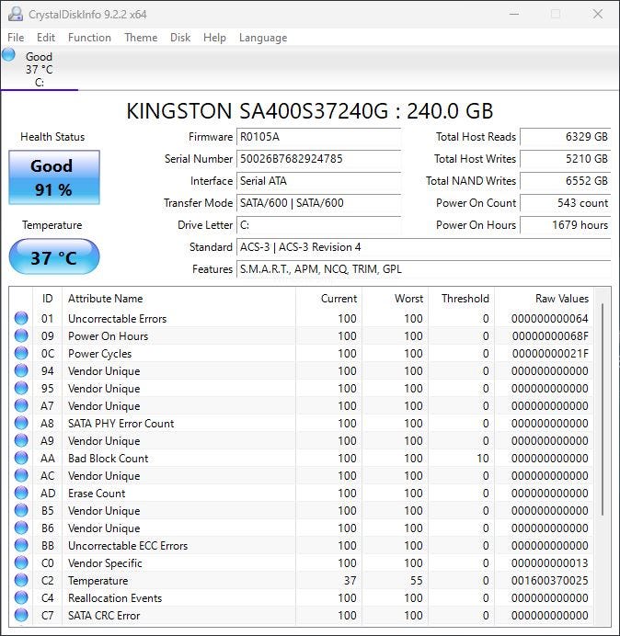Click status orb for attribute ID B5

point(21,510)
